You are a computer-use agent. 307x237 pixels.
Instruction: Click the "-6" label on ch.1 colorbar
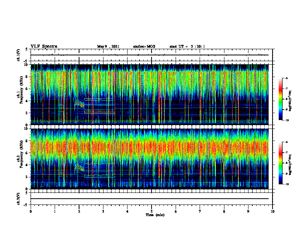(x=286, y=78)
